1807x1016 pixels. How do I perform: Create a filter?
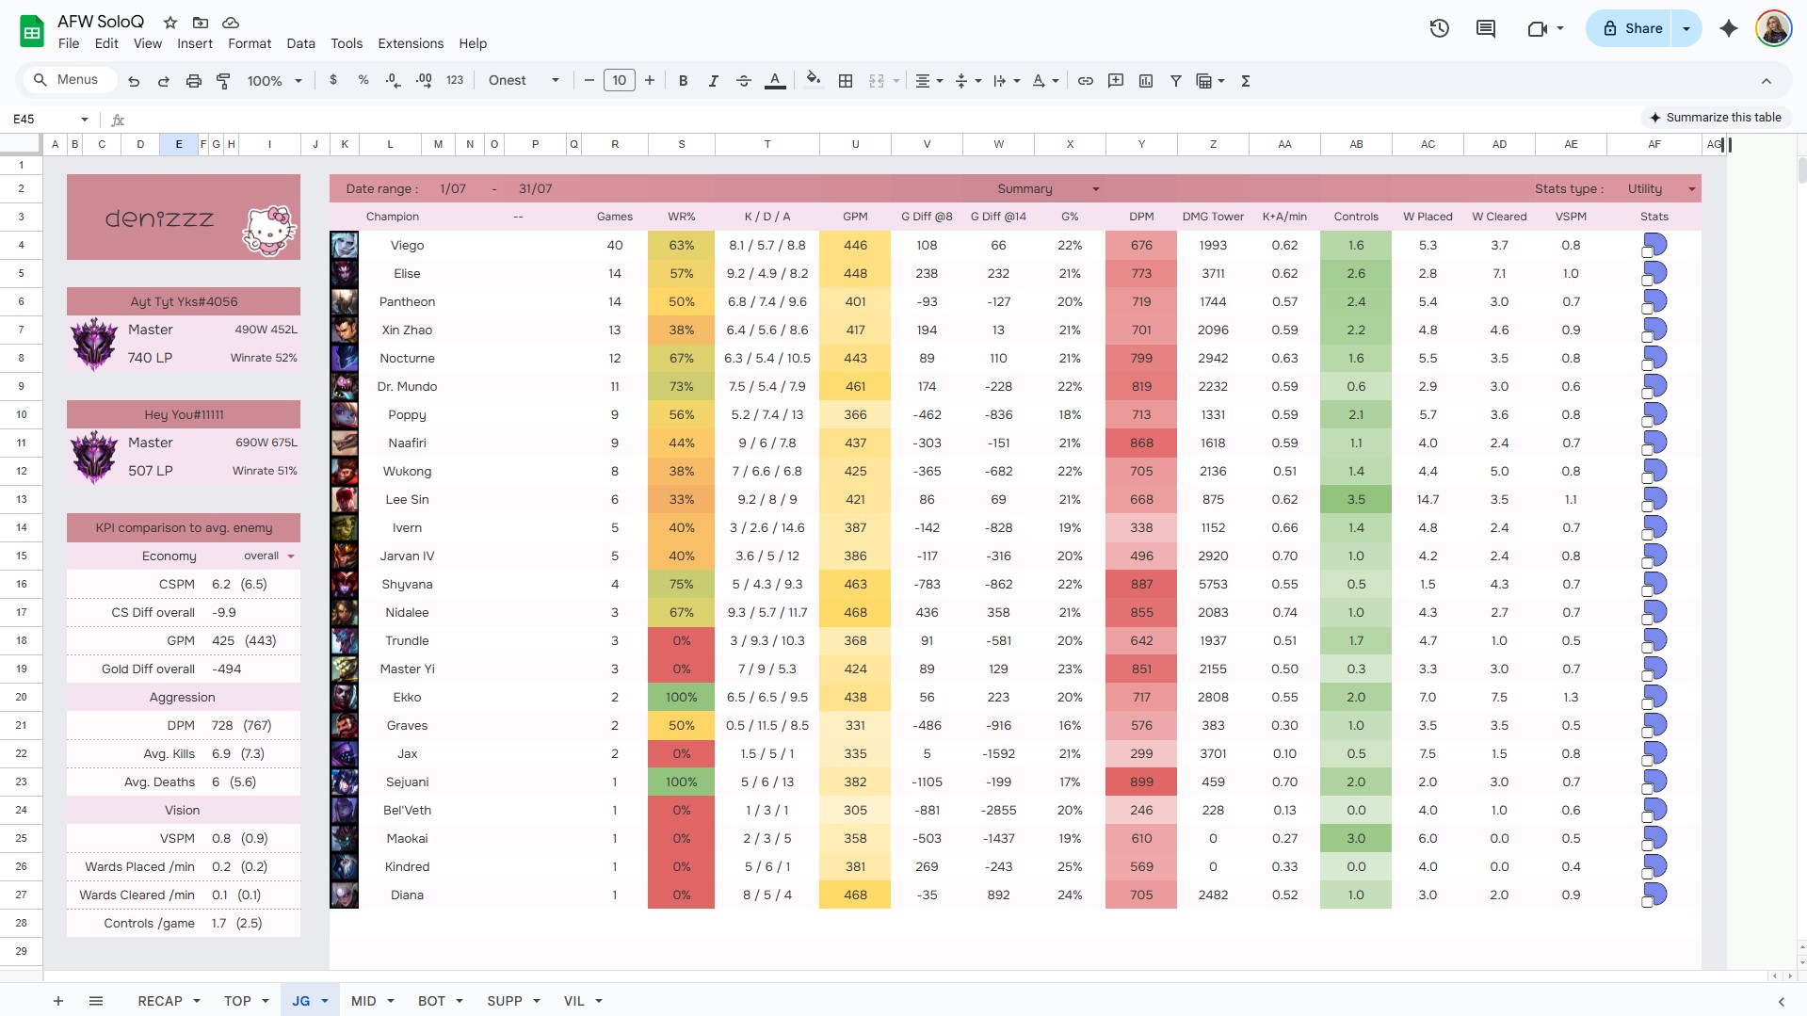(1175, 81)
